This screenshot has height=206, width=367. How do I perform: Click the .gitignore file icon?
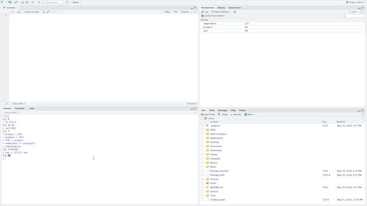tap(208, 126)
